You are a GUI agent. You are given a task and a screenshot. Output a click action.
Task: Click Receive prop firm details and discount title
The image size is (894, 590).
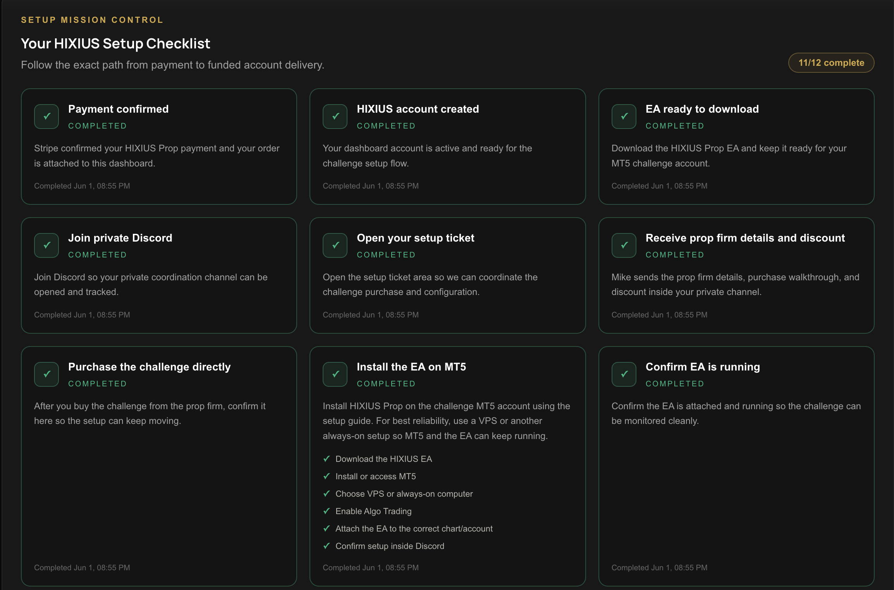[x=745, y=238]
